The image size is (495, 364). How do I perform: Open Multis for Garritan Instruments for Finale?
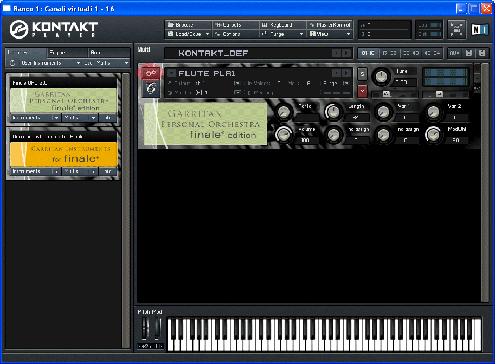click(79, 171)
